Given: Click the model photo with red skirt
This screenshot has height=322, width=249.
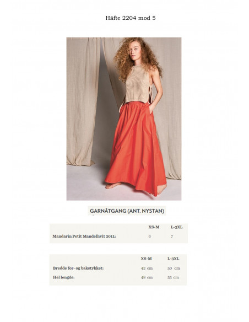Looking at the screenshot, I should pos(124,119).
